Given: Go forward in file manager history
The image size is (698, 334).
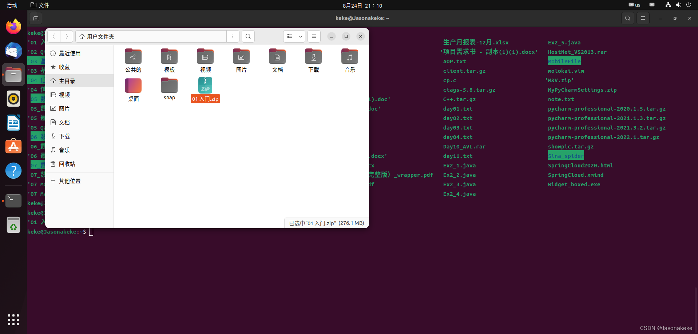Looking at the screenshot, I should pos(67,36).
